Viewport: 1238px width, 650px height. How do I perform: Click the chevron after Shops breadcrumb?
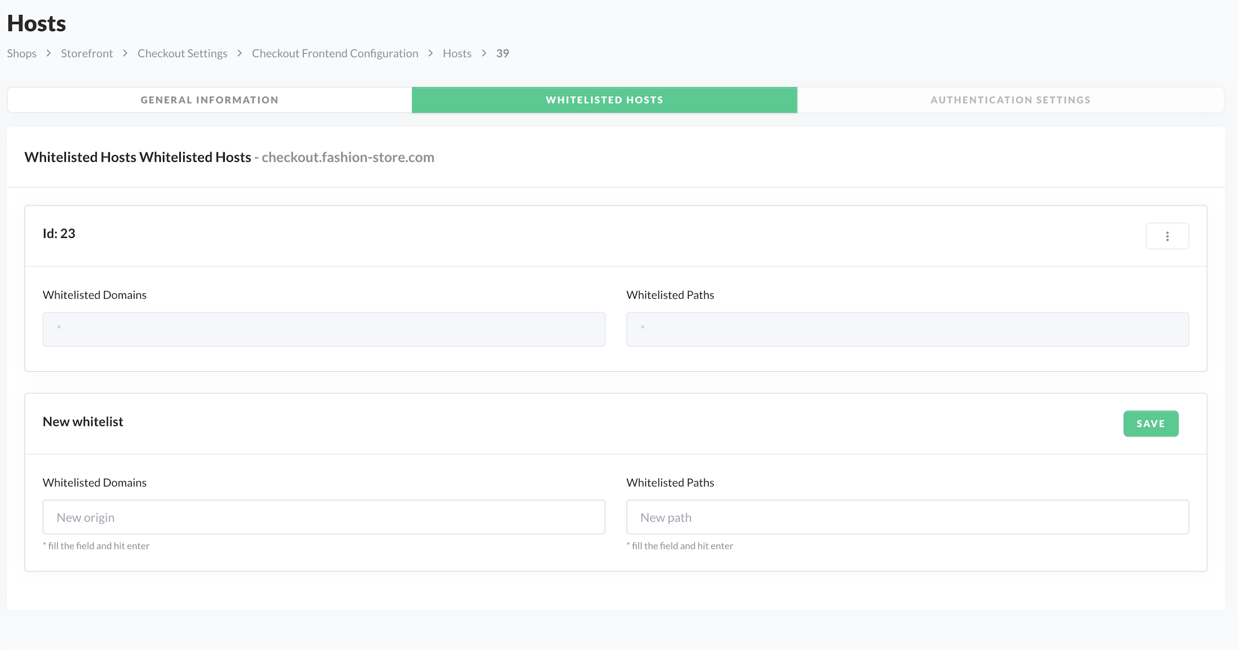(x=49, y=53)
